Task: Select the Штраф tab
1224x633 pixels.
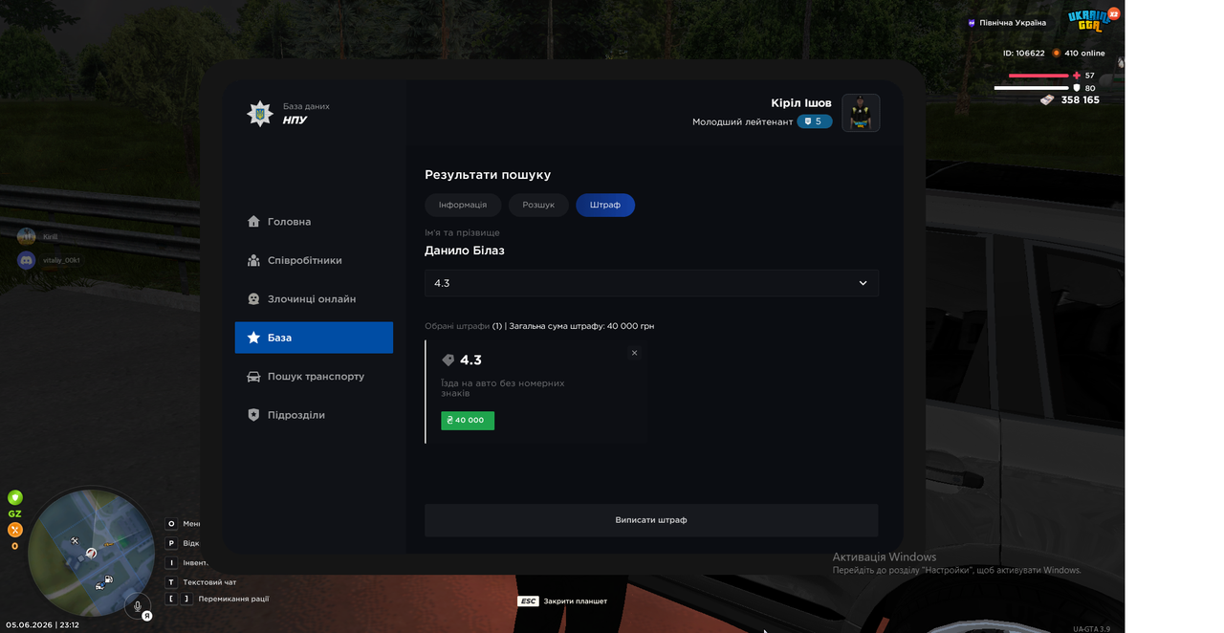Action: [605, 206]
